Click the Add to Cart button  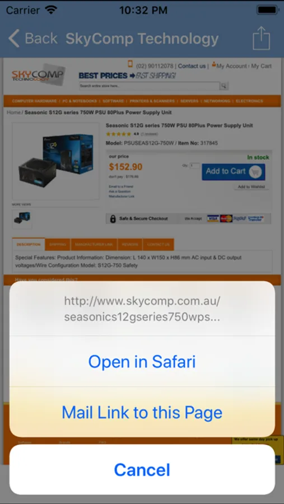234,172
